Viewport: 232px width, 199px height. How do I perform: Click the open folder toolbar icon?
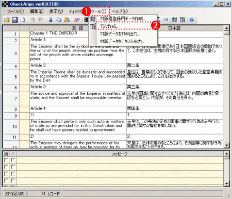(x=7, y=20)
